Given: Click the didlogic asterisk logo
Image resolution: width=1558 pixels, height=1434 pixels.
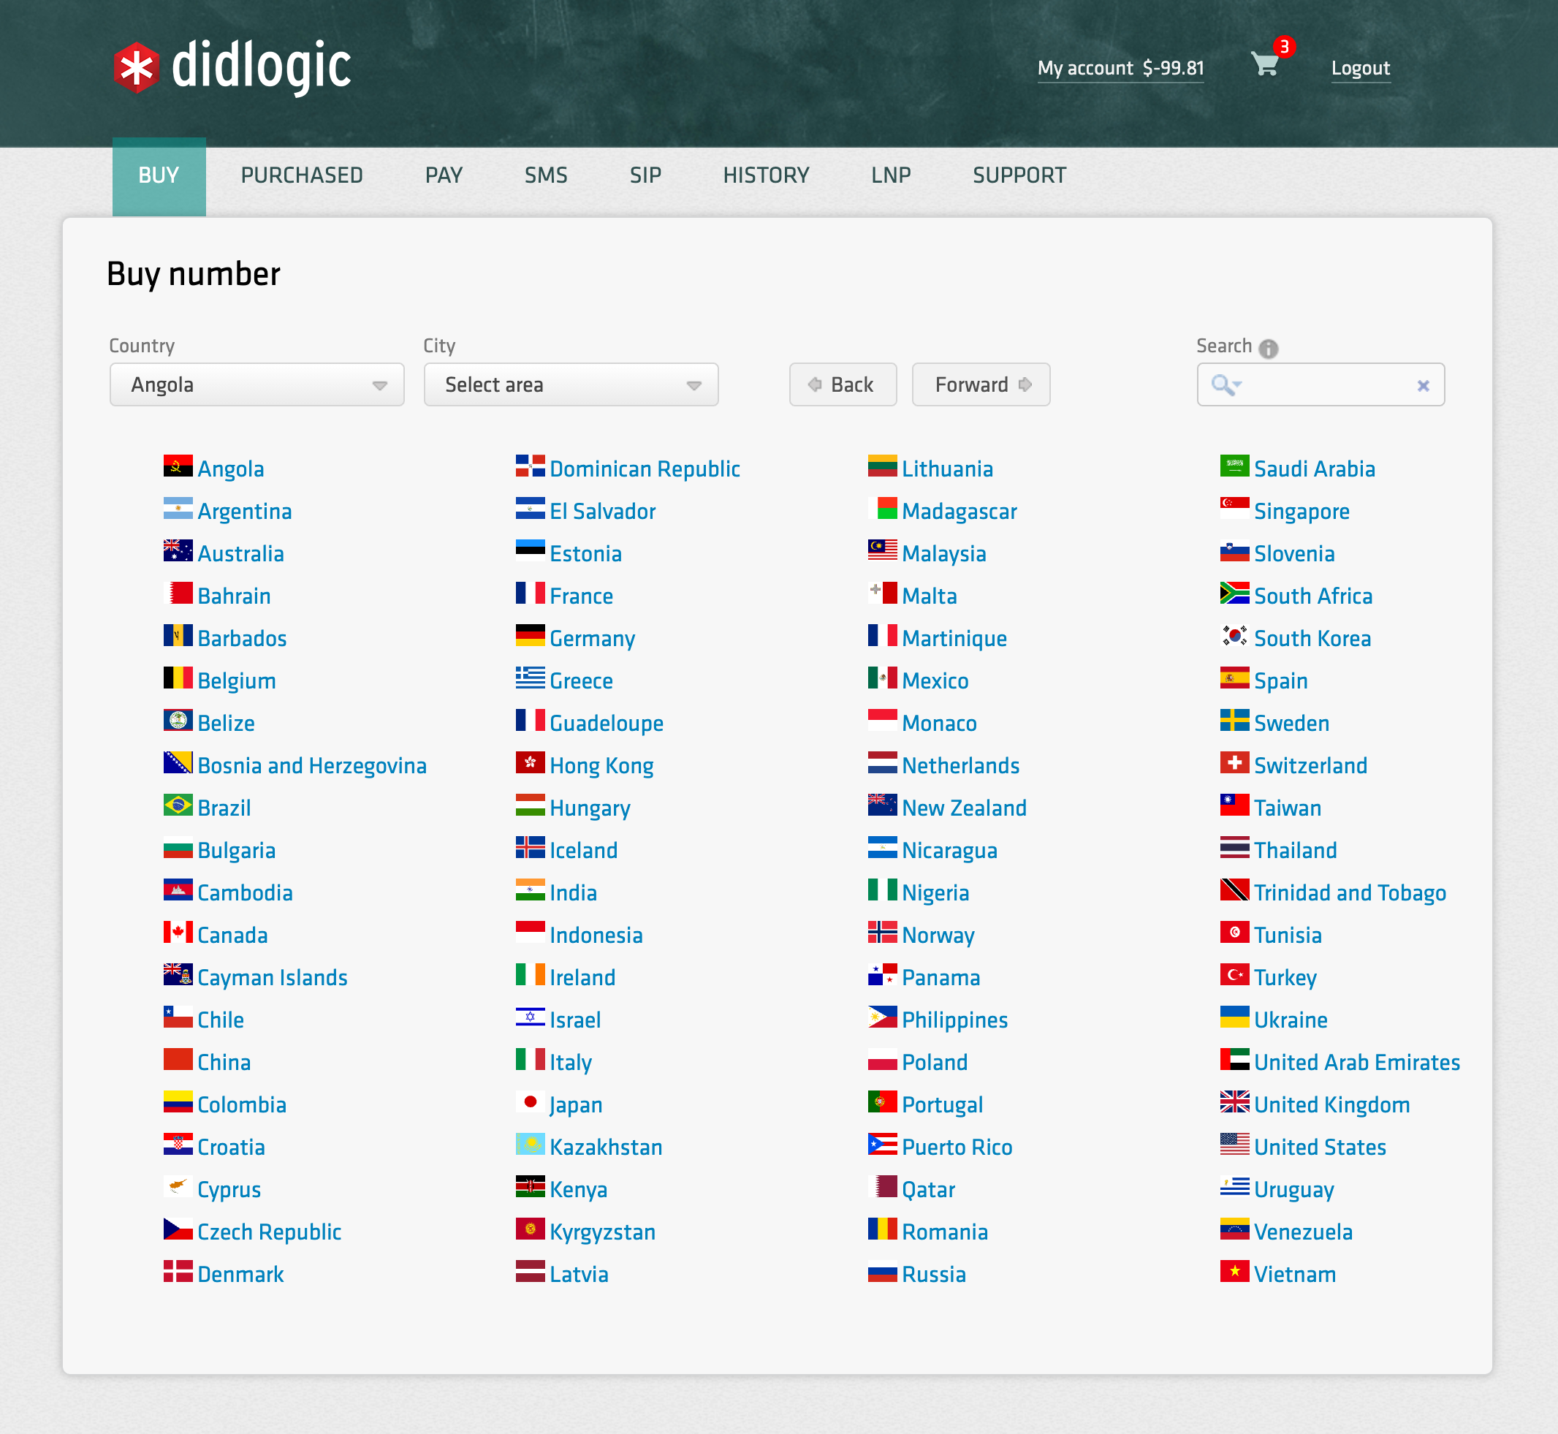Looking at the screenshot, I should [137, 67].
